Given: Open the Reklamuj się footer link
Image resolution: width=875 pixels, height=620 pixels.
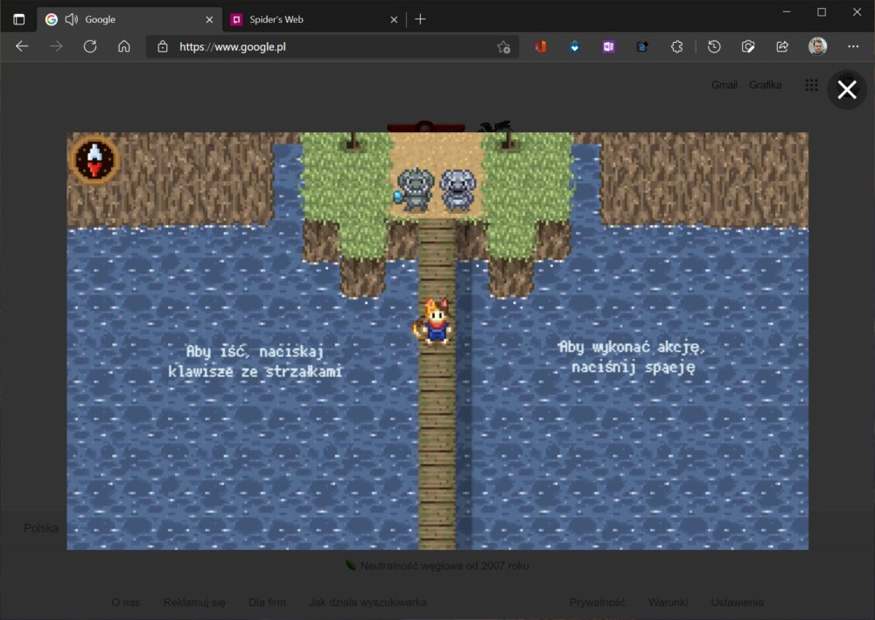Looking at the screenshot, I should pos(194,602).
